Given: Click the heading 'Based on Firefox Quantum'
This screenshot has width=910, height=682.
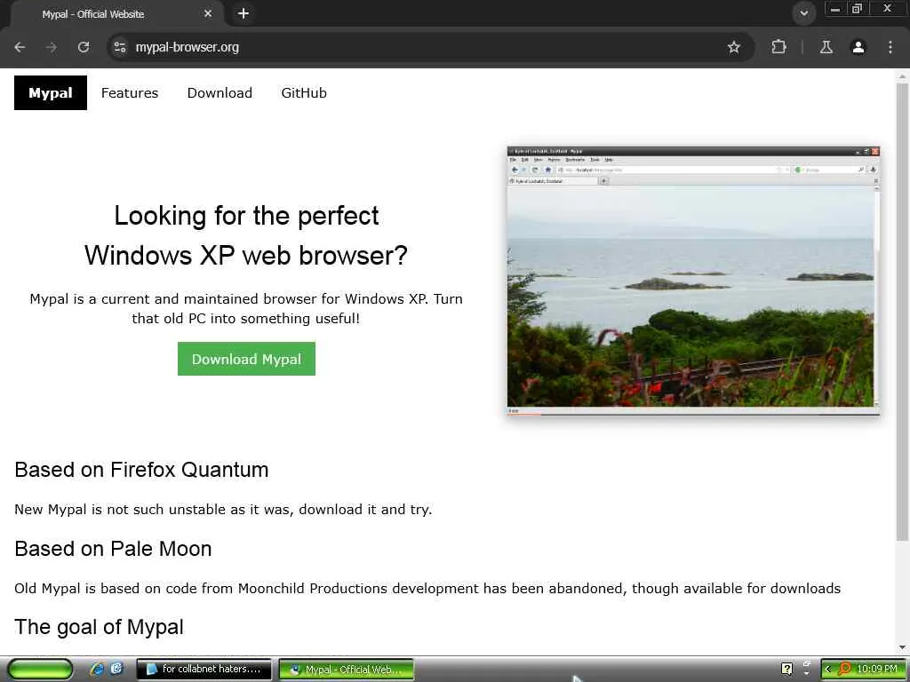Looking at the screenshot, I should point(141,470).
